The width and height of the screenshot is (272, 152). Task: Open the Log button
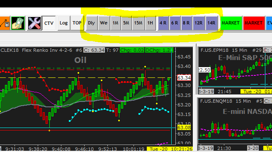tap(64, 23)
